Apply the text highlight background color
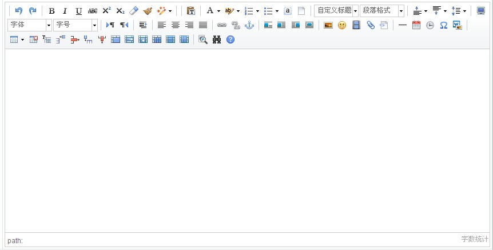 pyautogui.click(x=229, y=11)
